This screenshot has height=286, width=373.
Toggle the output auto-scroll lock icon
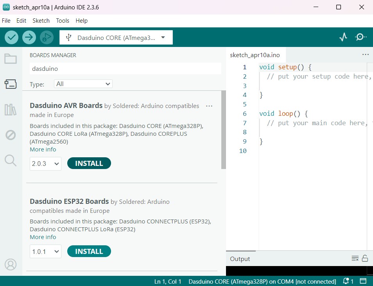tap(365, 258)
